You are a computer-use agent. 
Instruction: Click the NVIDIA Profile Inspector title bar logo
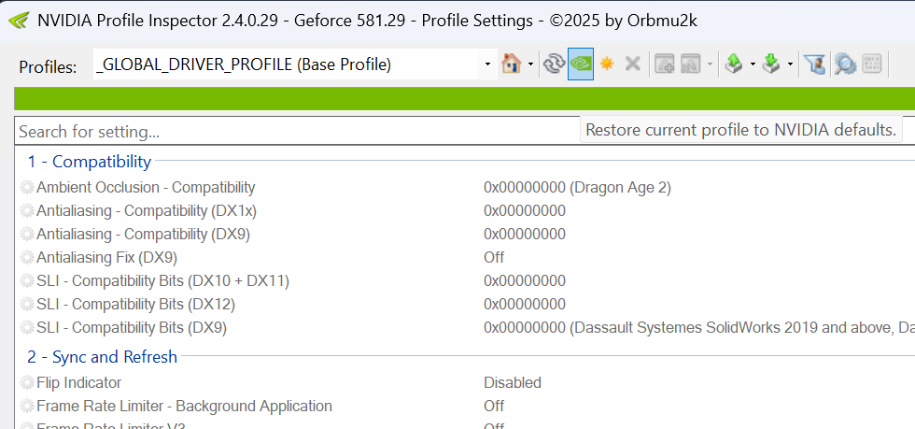coord(18,21)
